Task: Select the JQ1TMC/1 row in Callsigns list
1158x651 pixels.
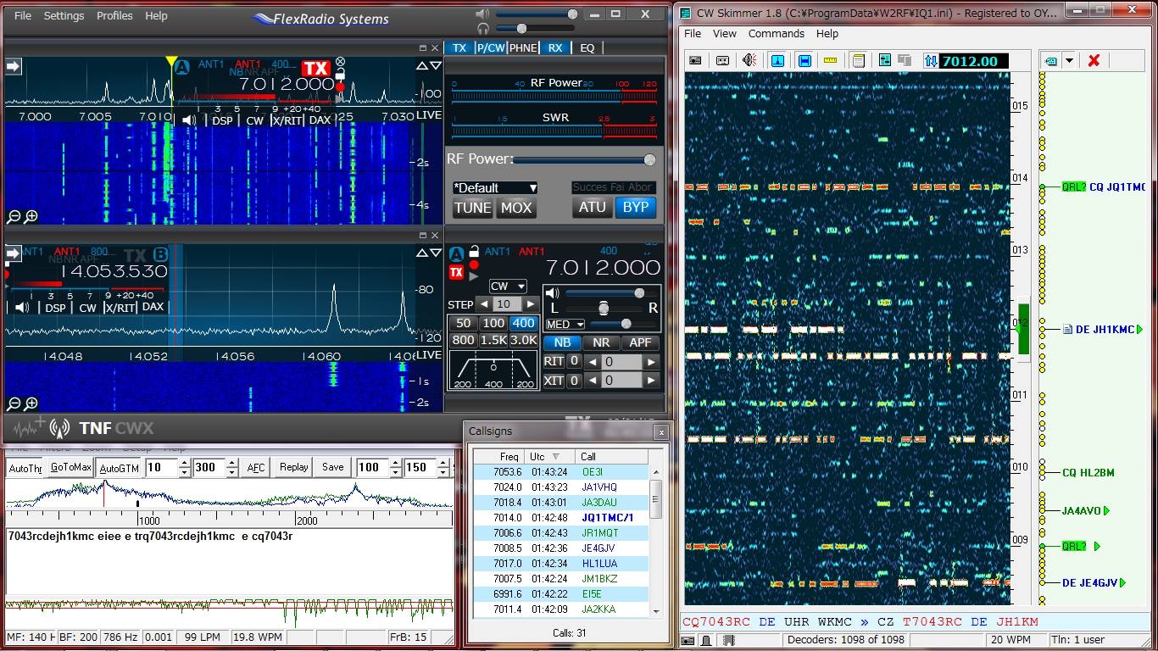Action: click(x=561, y=518)
